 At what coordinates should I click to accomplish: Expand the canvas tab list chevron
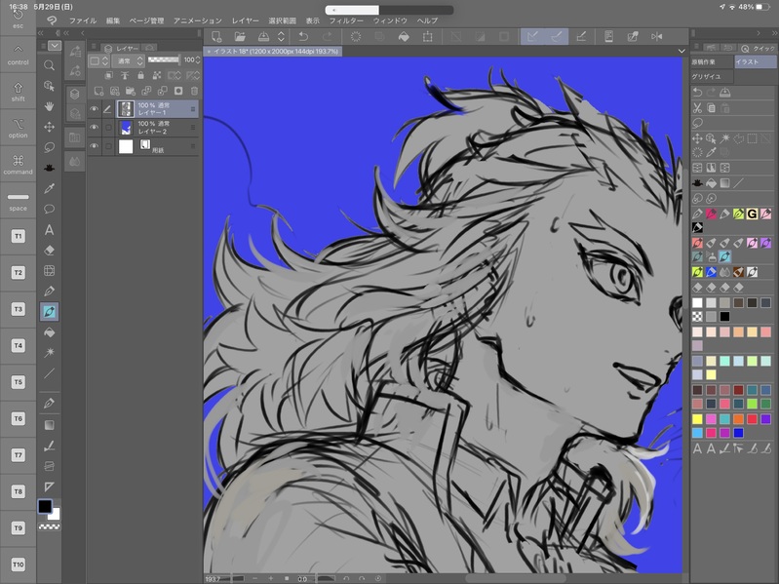[x=682, y=49]
